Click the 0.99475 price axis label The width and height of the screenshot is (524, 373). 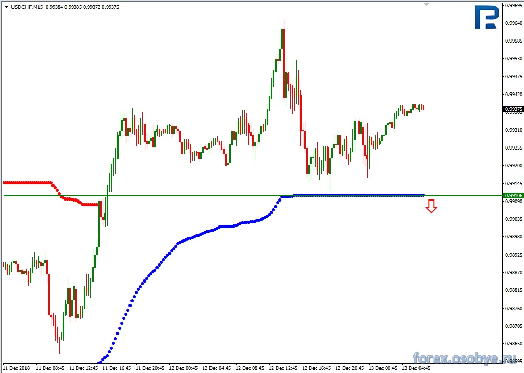514,76
